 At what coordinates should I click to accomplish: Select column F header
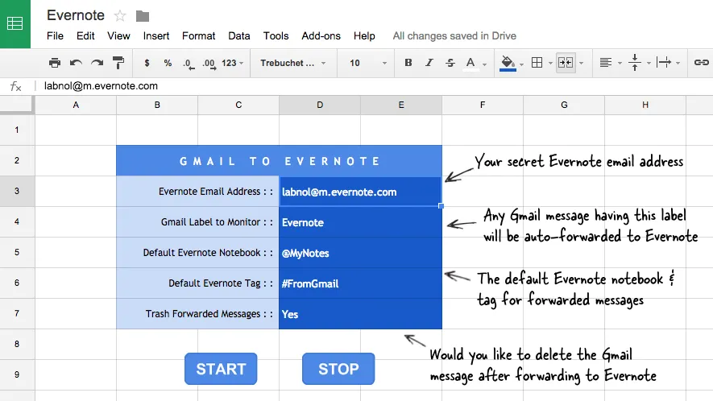point(483,105)
